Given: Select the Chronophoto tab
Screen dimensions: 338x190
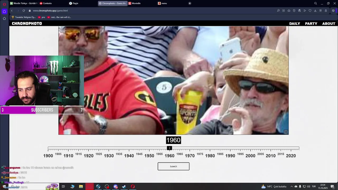Looking at the screenshot, I should pyautogui.click(x=112, y=3).
